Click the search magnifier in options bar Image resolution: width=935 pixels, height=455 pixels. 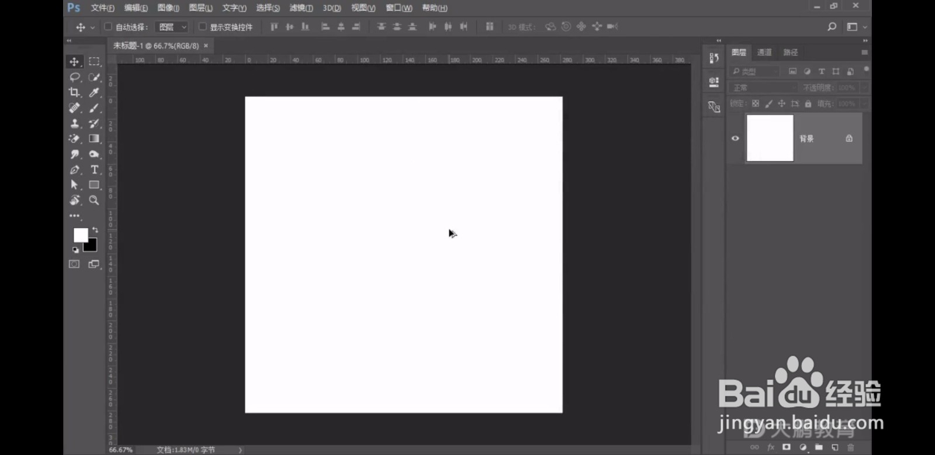pyautogui.click(x=832, y=27)
